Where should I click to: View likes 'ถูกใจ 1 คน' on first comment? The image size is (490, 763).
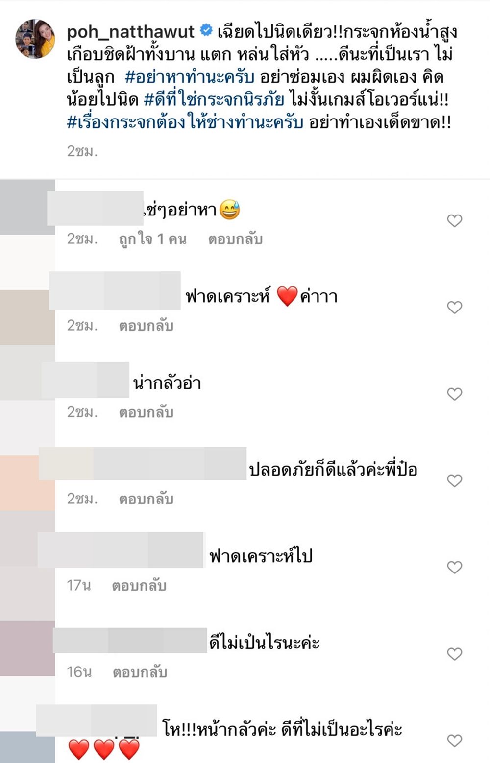tap(152, 239)
